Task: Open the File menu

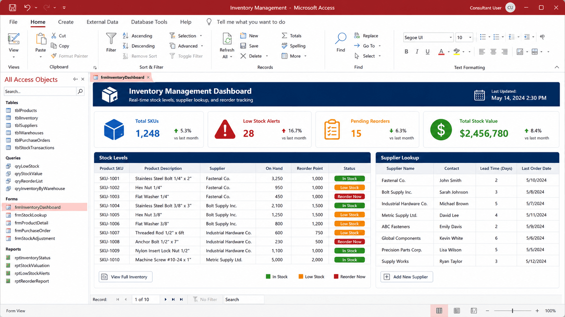Action: coord(14,22)
